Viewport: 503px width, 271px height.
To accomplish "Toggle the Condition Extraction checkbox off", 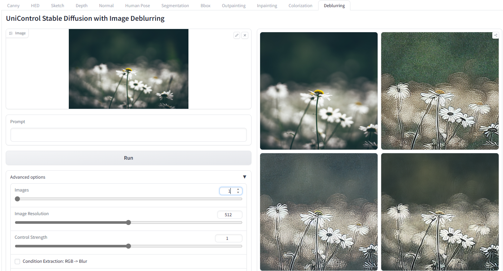I will (17, 261).
